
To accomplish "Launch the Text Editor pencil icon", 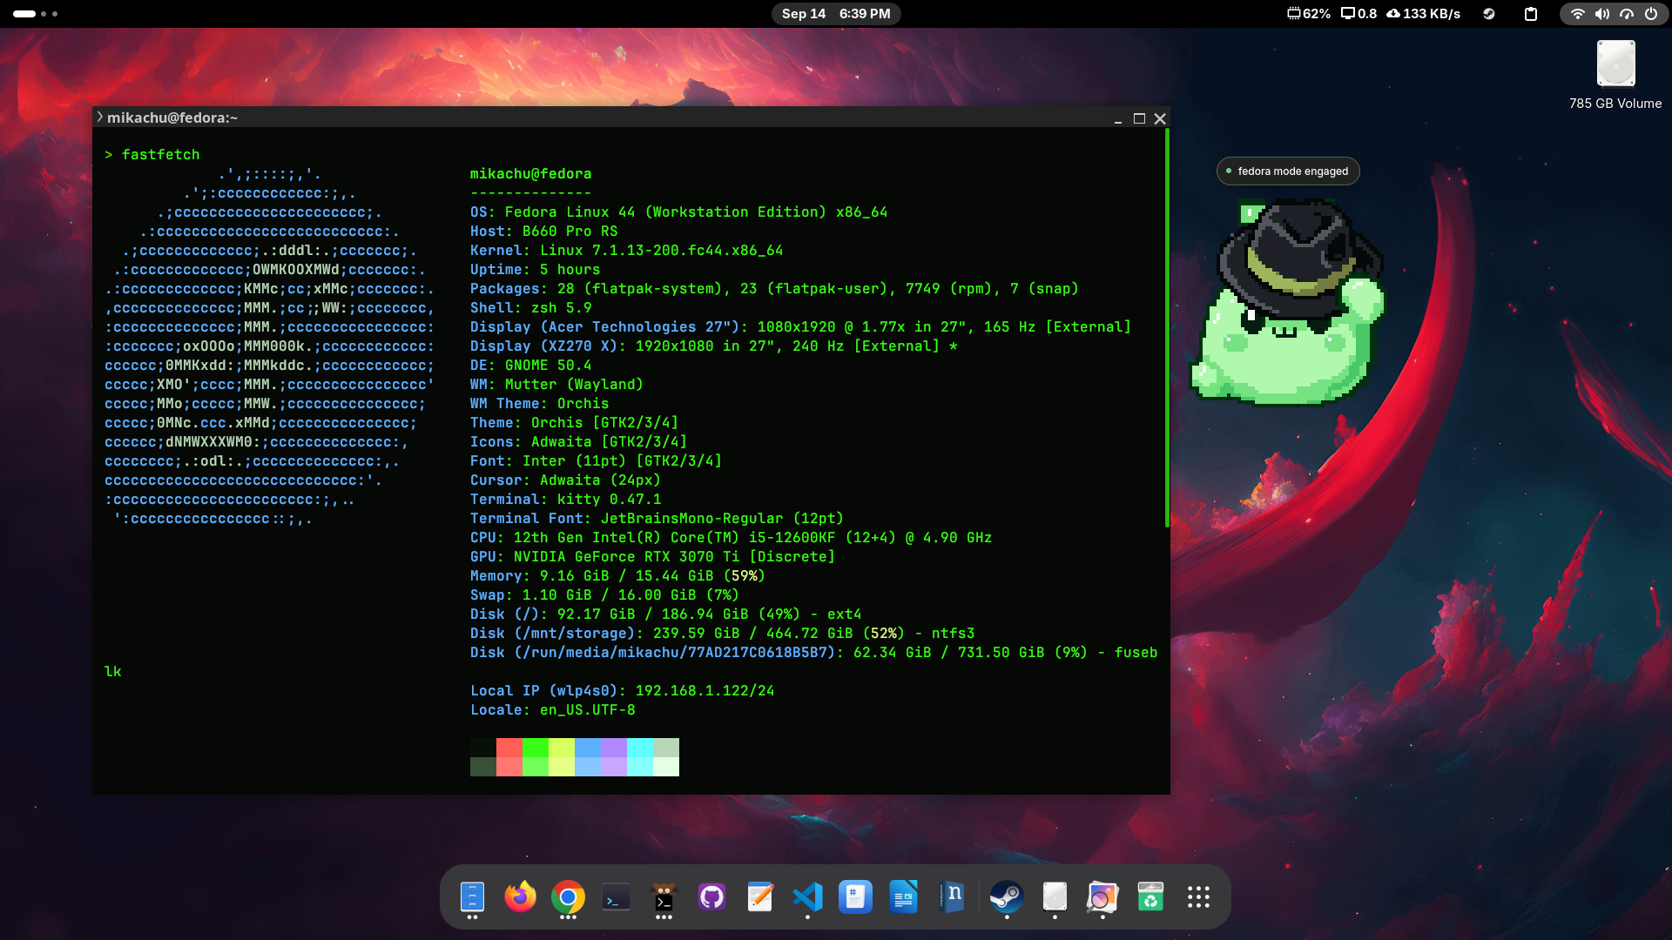I will point(759,896).
